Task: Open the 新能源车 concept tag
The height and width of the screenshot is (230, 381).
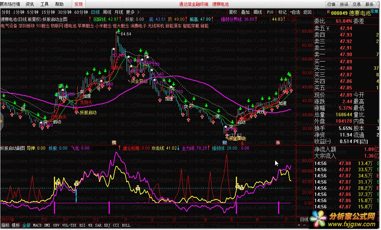Action: pos(173,26)
